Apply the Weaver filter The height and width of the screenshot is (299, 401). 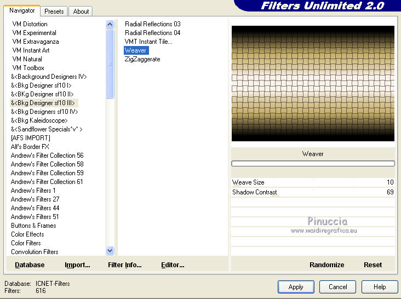[x=296, y=287]
